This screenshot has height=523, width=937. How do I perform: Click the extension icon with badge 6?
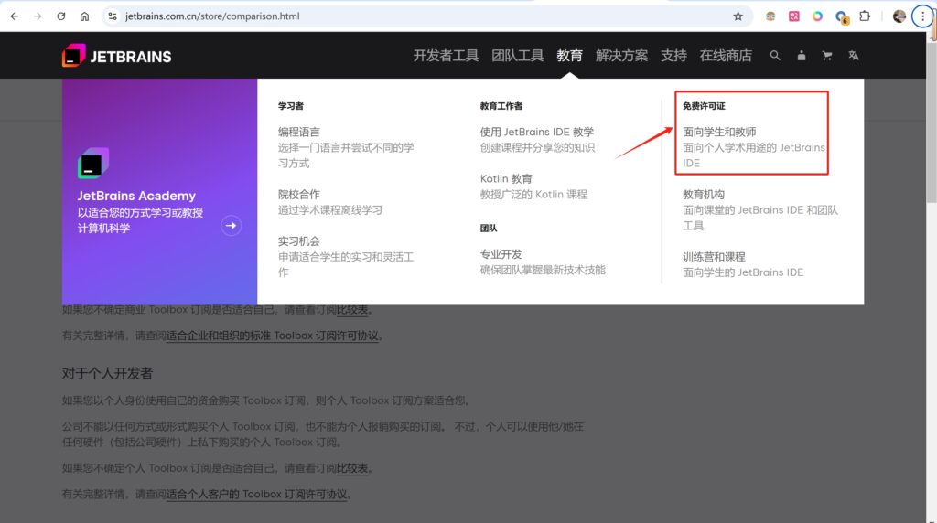842,16
